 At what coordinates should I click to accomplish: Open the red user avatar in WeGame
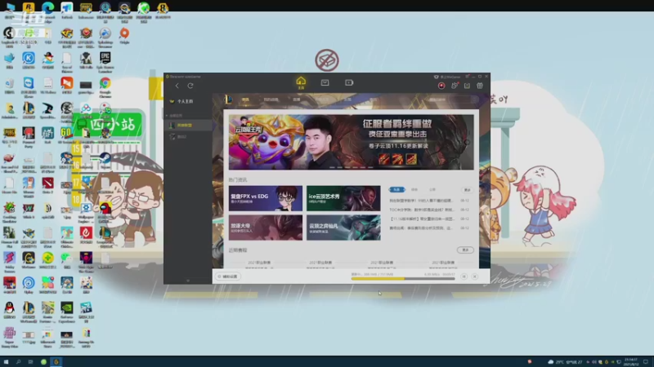click(441, 86)
